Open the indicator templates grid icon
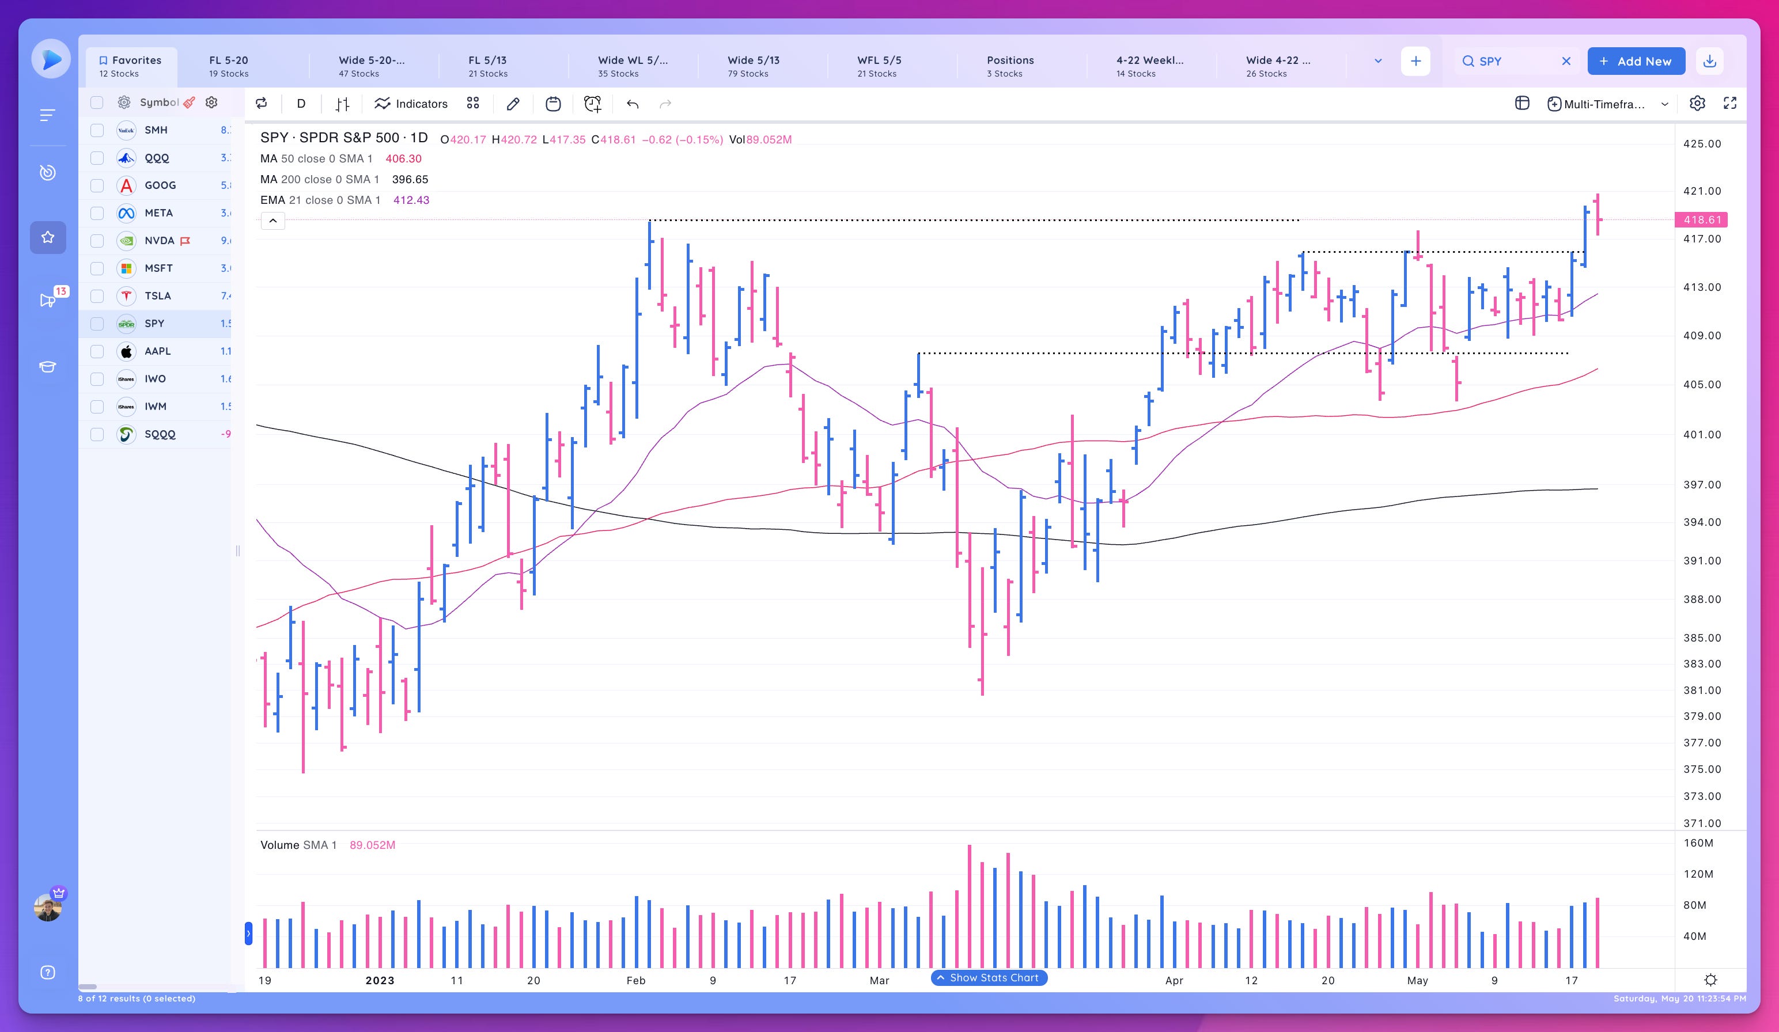Image resolution: width=1779 pixels, height=1032 pixels. (473, 104)
